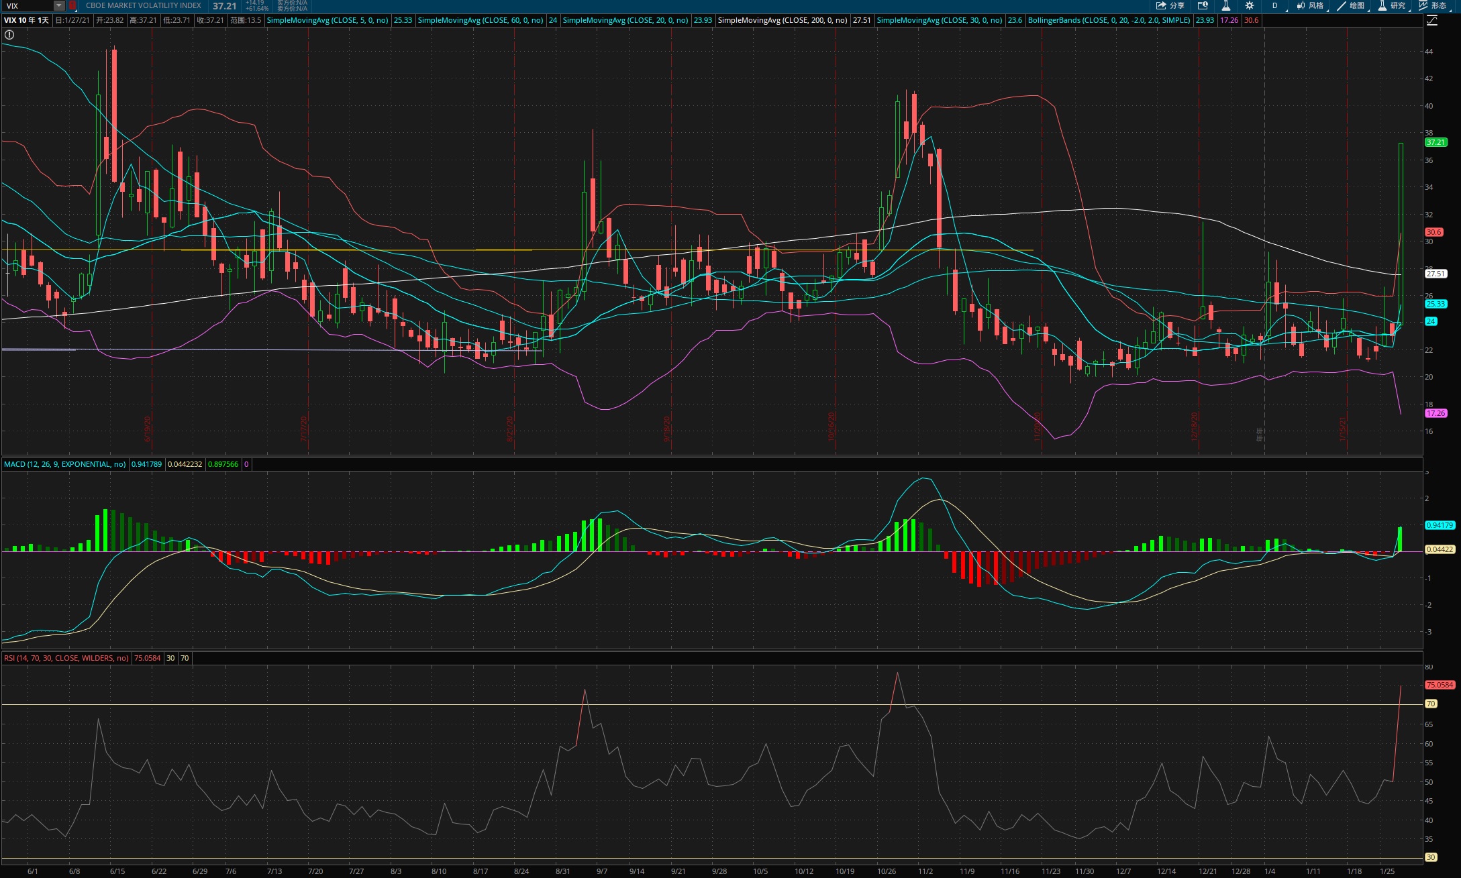Image resolution: width=1461 pixels, height=878 pixels.
Task: Click the +61.64% change value
Action: 257,9
